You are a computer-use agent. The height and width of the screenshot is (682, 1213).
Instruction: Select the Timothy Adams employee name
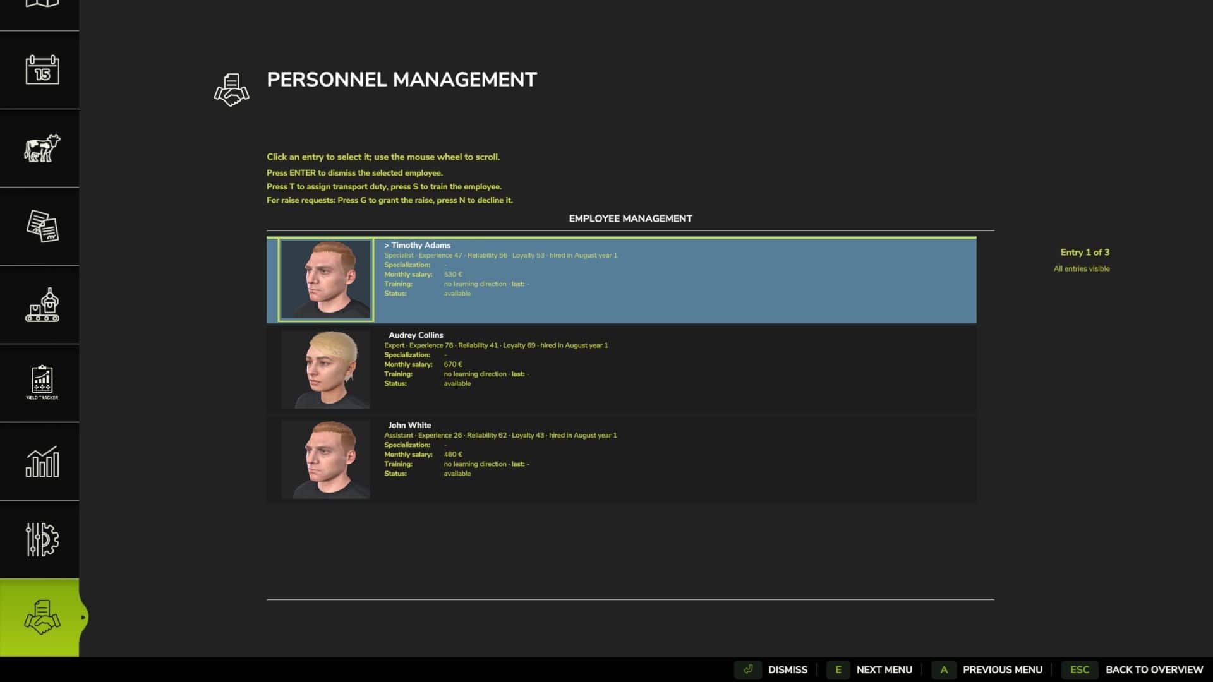[421, 245]
